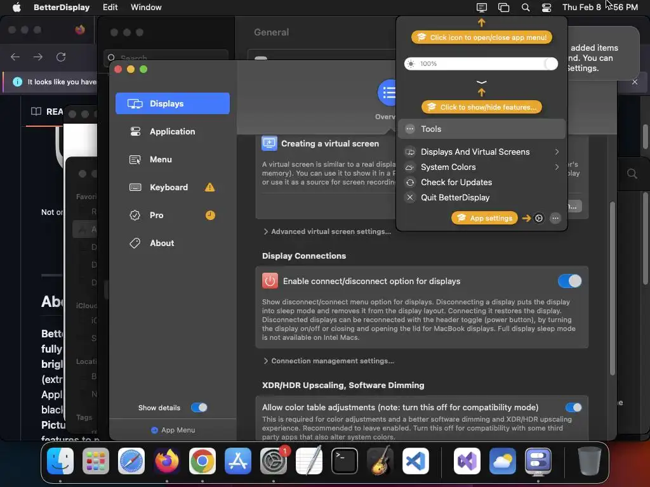Open Terminal from the Dock
Screen dimensions: 650x487
(345, 461)
